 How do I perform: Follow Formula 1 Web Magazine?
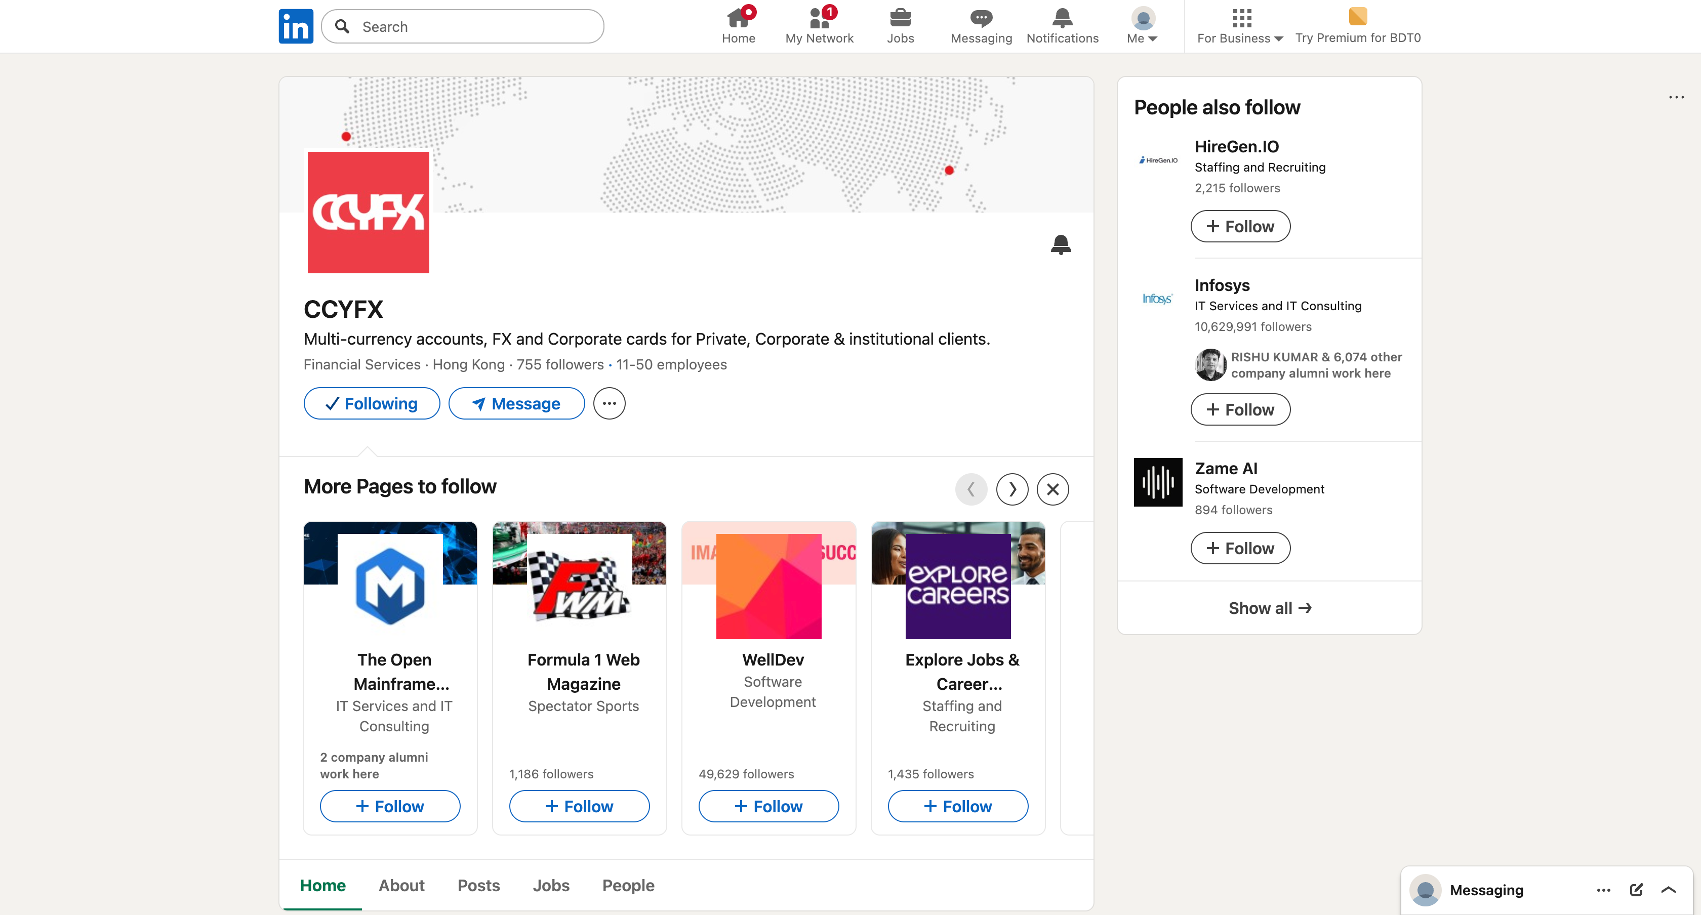[579, 806]
